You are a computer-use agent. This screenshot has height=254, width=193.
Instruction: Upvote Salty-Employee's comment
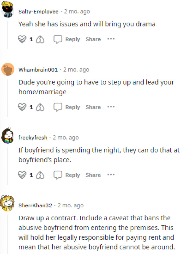[x=22, y=39]
